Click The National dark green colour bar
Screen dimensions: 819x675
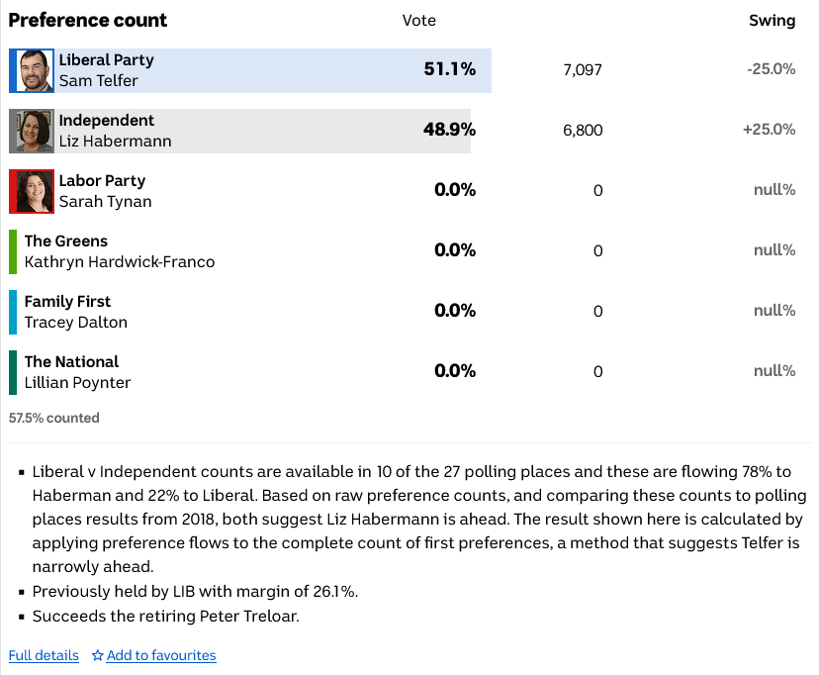pos(13,372)
